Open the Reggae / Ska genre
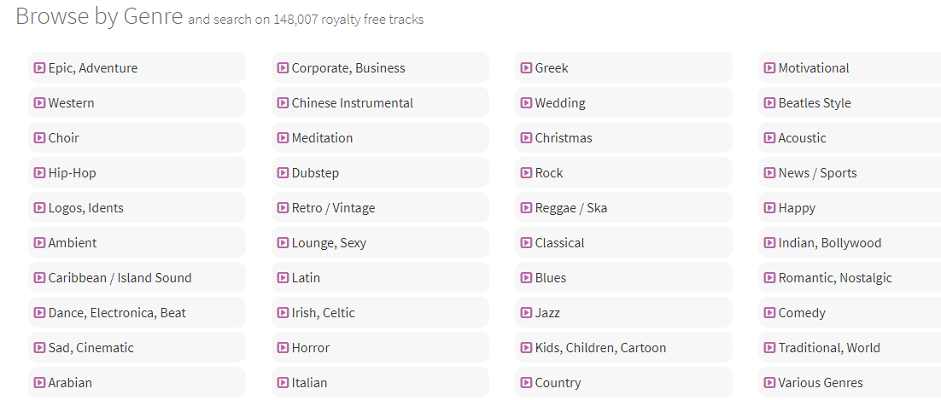 click(570, 208)
